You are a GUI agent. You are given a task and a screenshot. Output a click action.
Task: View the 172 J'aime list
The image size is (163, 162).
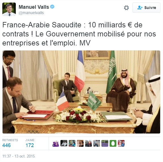(30, 145)
